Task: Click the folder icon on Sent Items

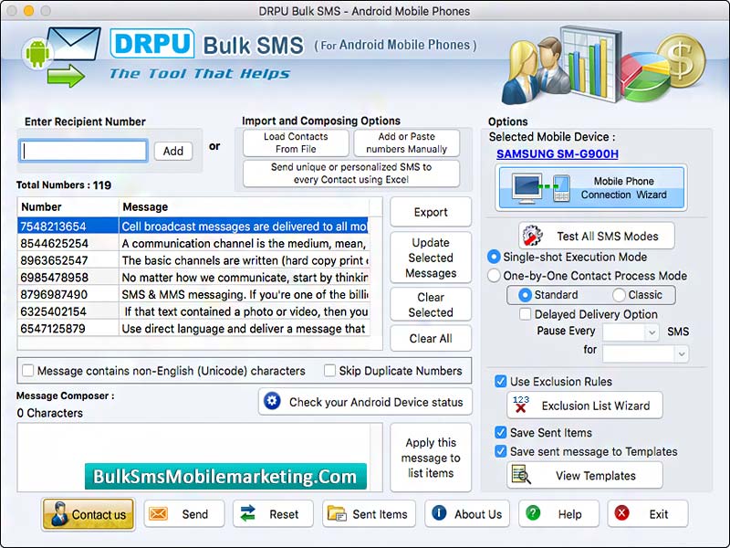Action: pos(337,513)
